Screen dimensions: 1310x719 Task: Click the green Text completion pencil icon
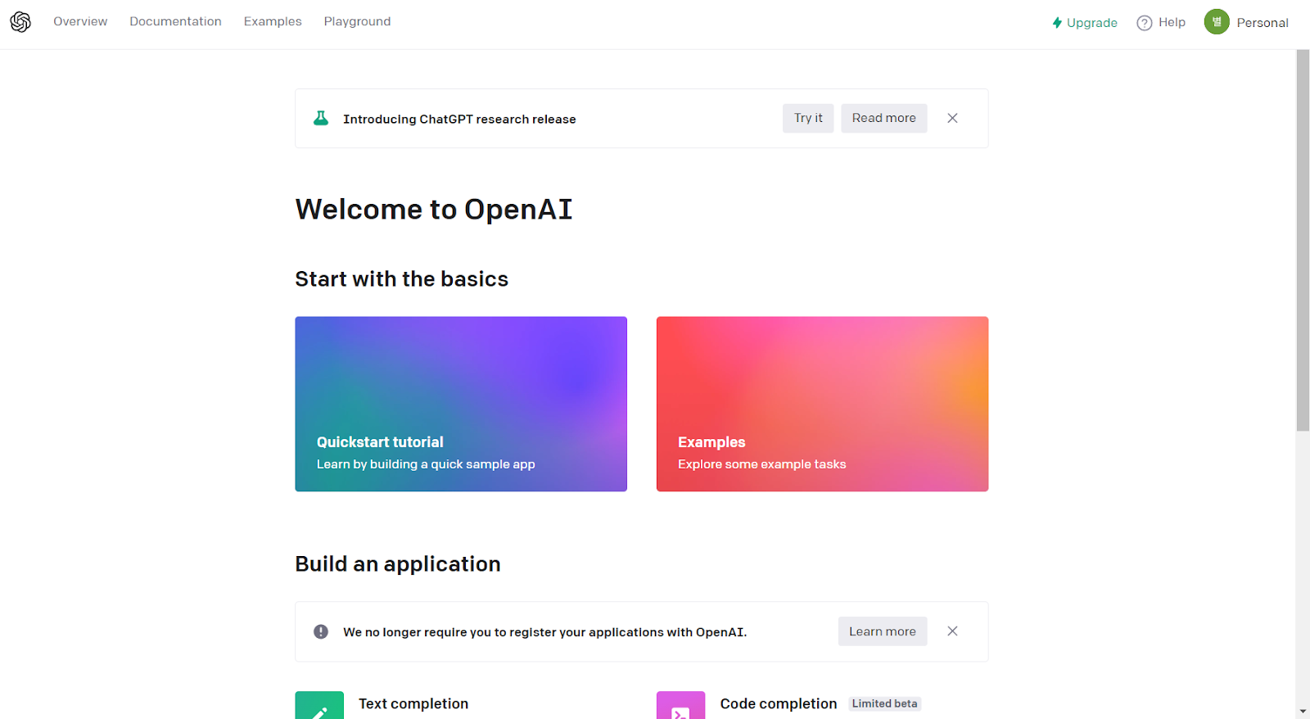click(x=319, y=706)
